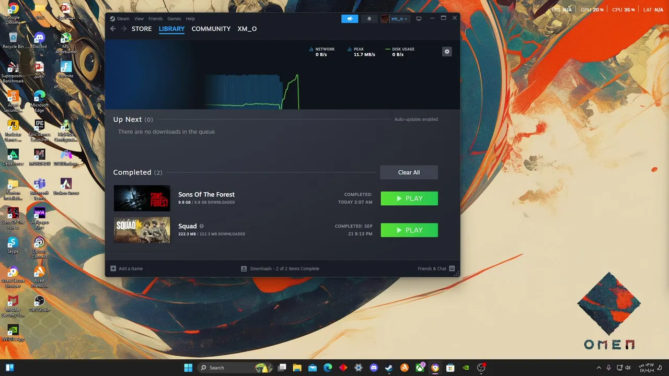Switch to the STORE tab
This screenshot has height=376, width=669.
click(142, 29)
